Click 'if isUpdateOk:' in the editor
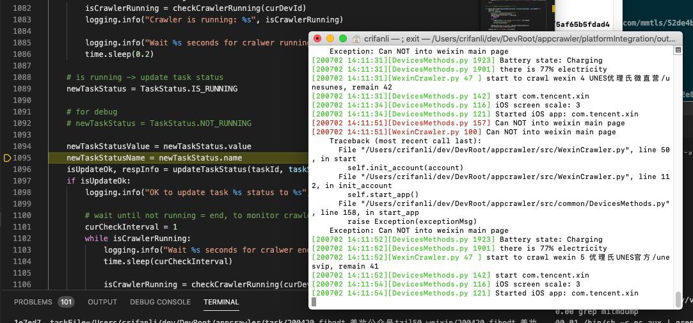The height and width of the screenshot is (323, 693). [99, 181]
